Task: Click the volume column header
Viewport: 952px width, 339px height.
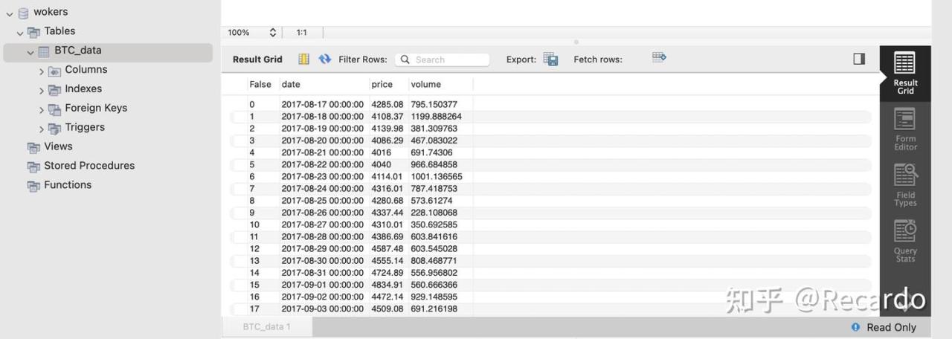Action: 425,85
